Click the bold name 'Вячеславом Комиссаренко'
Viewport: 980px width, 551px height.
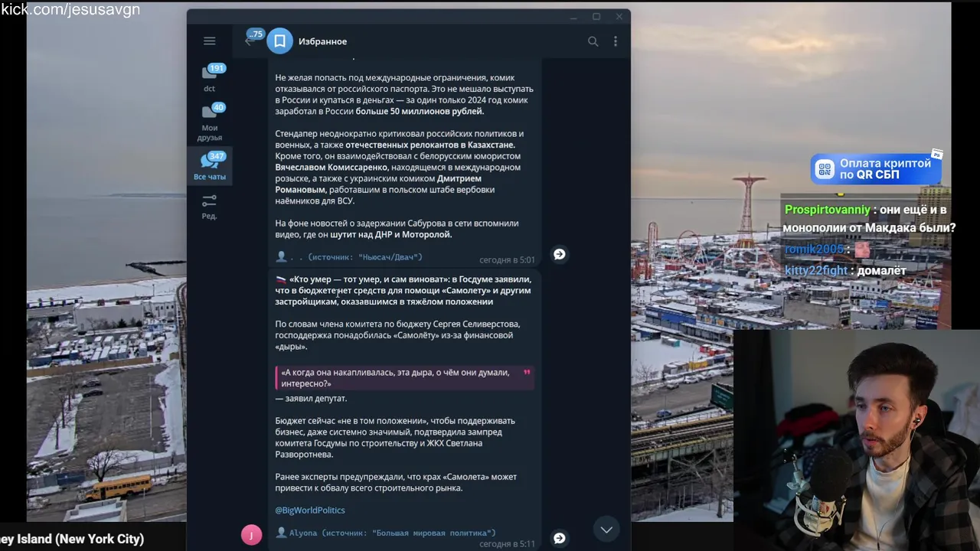[332, 167]
